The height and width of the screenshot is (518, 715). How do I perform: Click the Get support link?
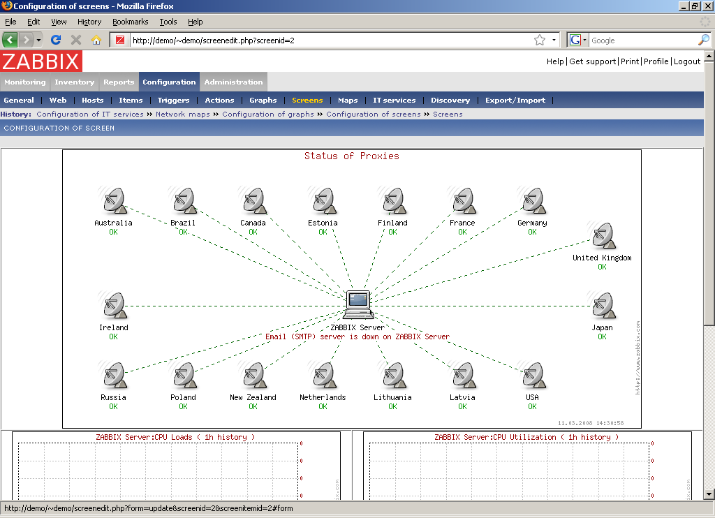tap(593, 61)
